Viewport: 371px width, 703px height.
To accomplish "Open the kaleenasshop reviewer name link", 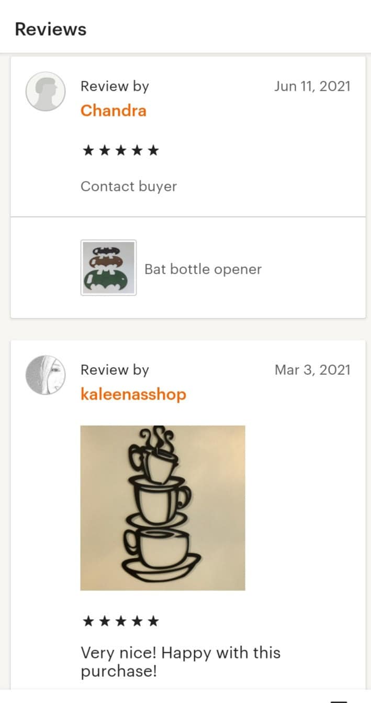I will pos(133,394).
